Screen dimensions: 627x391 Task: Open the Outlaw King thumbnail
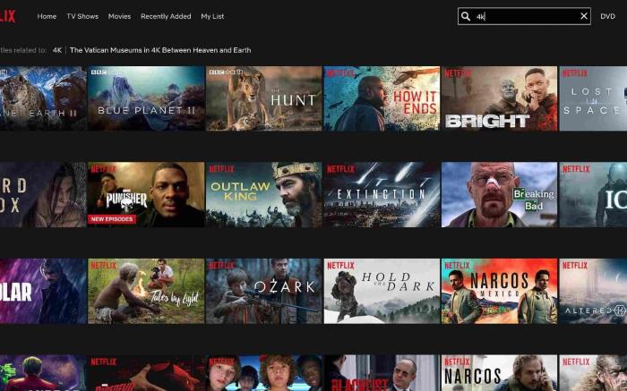(263, 194)
